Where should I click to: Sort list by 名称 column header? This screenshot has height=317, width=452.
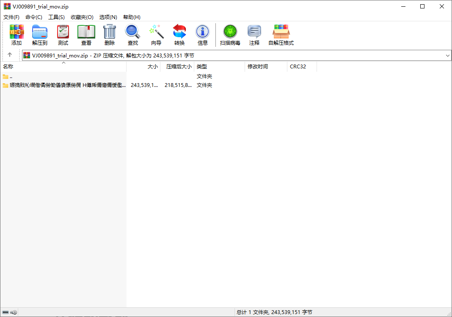click(8, 67)
